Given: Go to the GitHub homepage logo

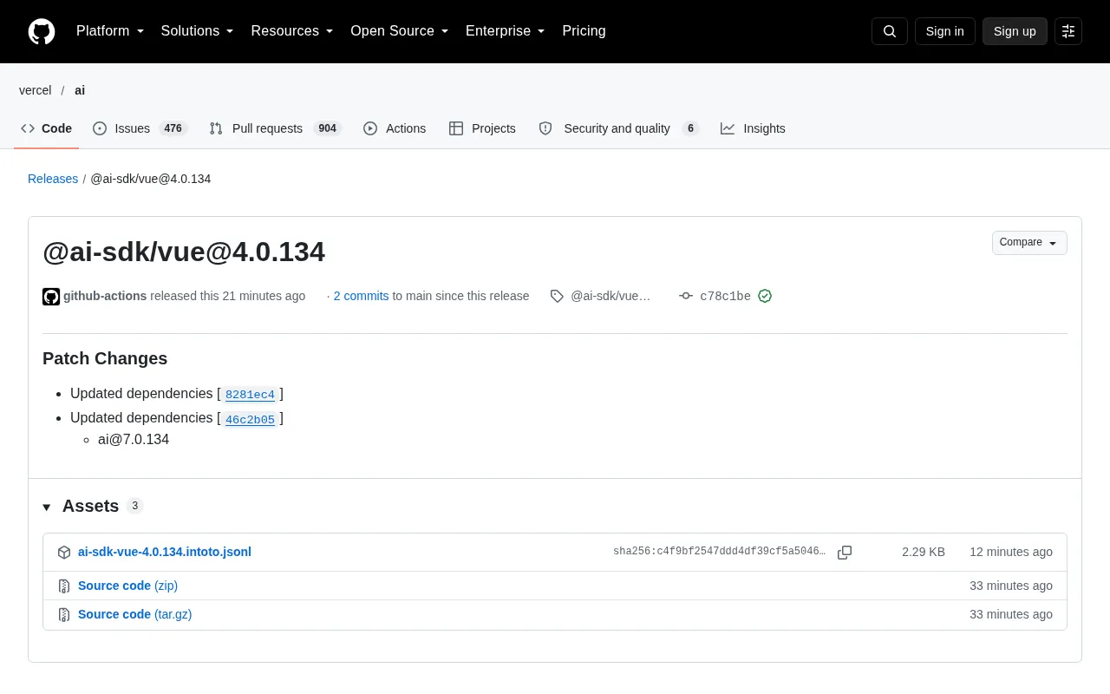Looking at the screenshot, I should coord(42,31).
